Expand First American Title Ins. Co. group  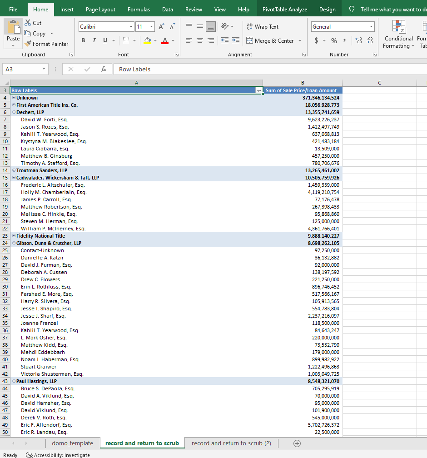click(14, 105)
